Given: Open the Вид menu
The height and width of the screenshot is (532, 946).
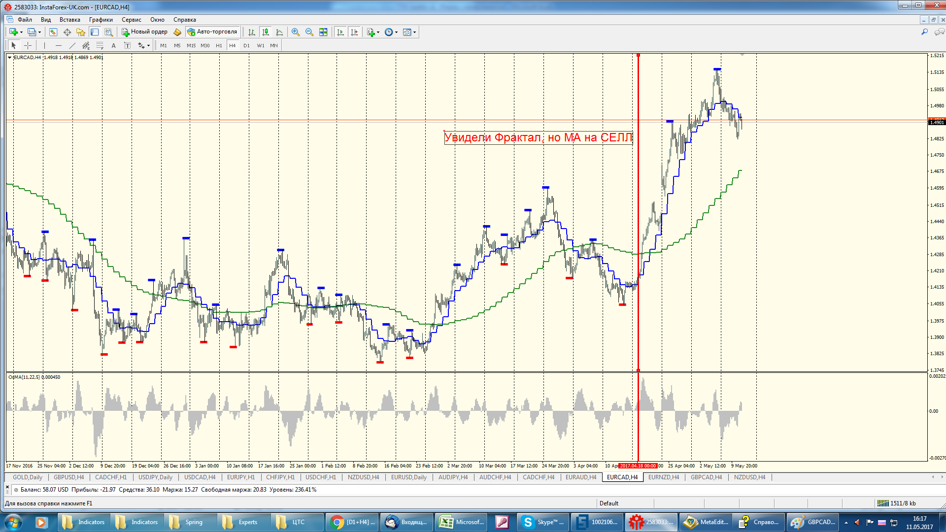Looking at the screenshot, I should [x=46, y=20].
